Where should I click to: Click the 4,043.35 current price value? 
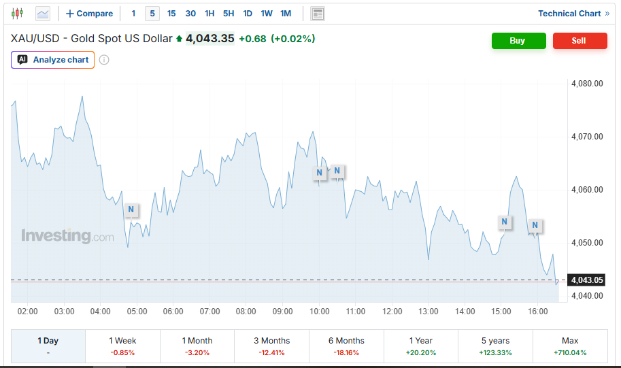(210, 38)
